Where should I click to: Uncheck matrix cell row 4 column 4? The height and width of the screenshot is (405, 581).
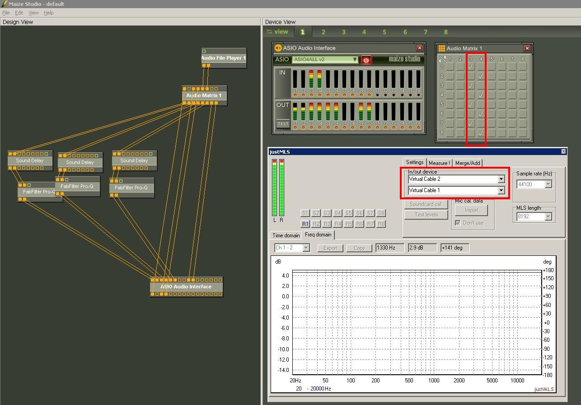[x=481, y=95]
